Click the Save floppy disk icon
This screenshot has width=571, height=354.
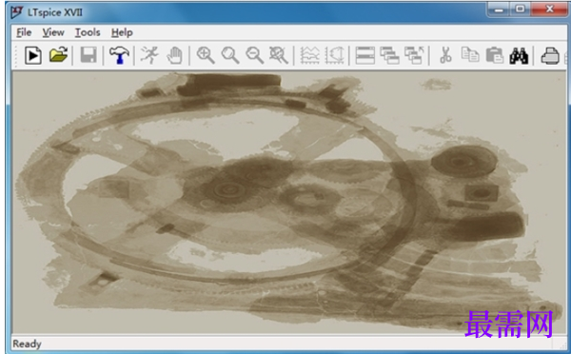89,55
